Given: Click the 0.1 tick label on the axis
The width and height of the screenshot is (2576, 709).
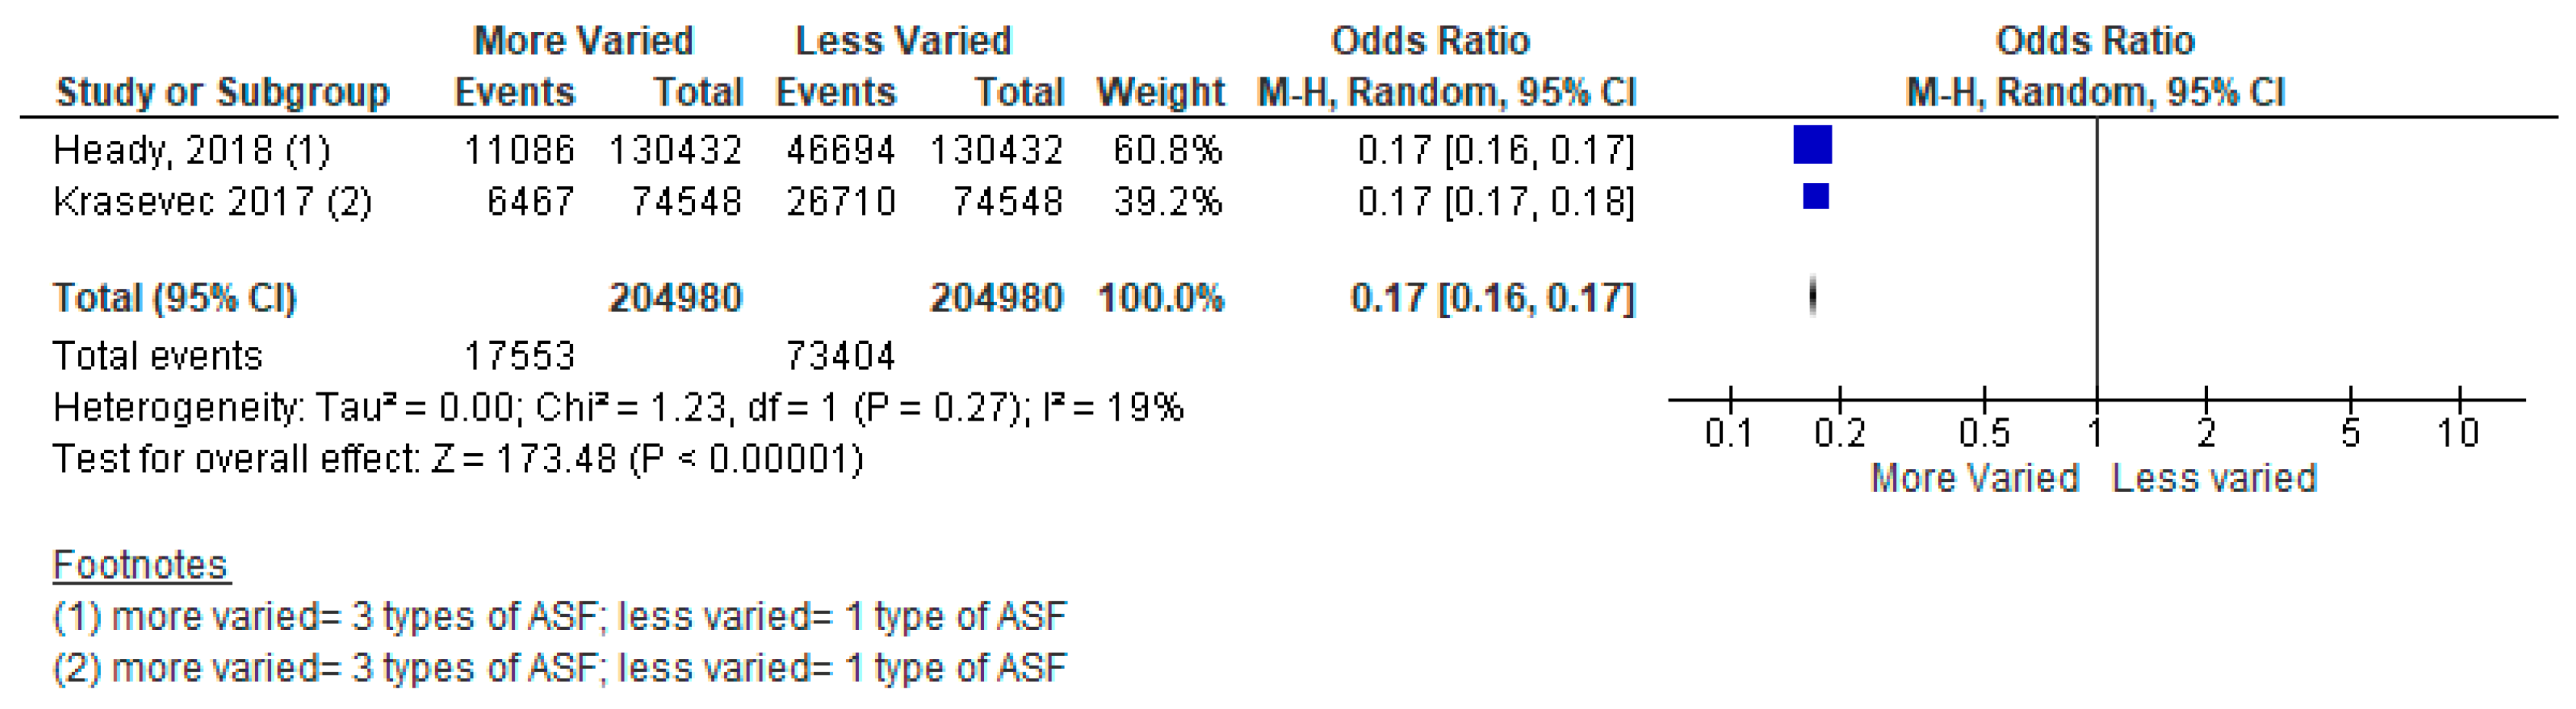Looking at the screenshot, I should [x=1728, y=433].
